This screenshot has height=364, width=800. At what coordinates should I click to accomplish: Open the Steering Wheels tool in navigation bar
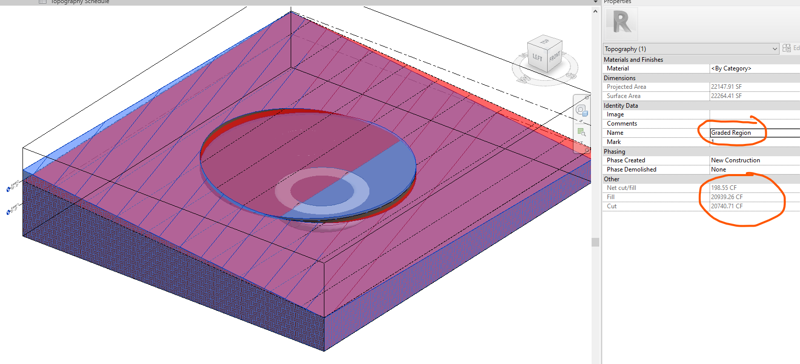pyautogui.click(x=581, y=110)
